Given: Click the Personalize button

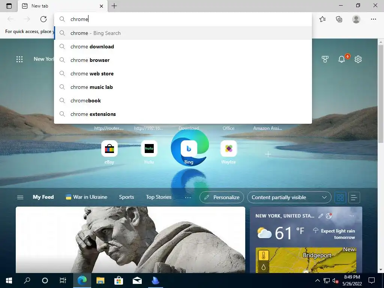Looking at the screenshot, I should pyautogui.click(x=222, y=197).
